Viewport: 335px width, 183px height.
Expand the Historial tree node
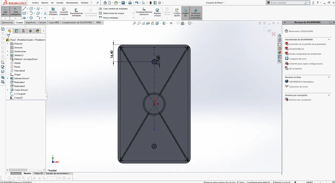(8, 44)
